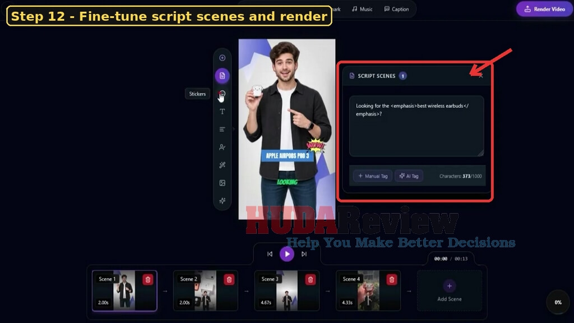Click the WOW sticker on the preview
The image size is (574, 323).
pos(315,146)
